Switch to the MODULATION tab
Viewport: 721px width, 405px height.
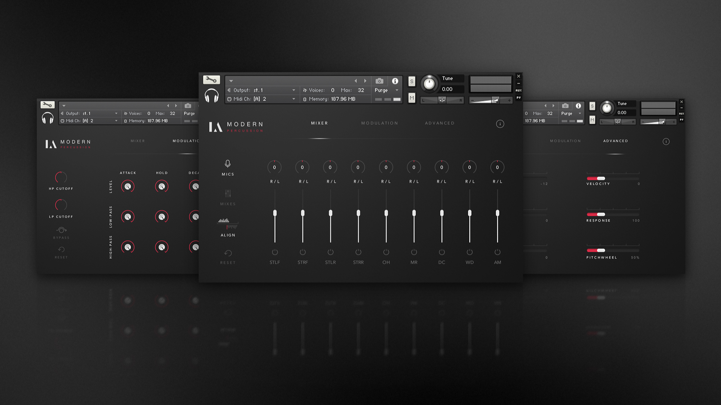[379, 123]
